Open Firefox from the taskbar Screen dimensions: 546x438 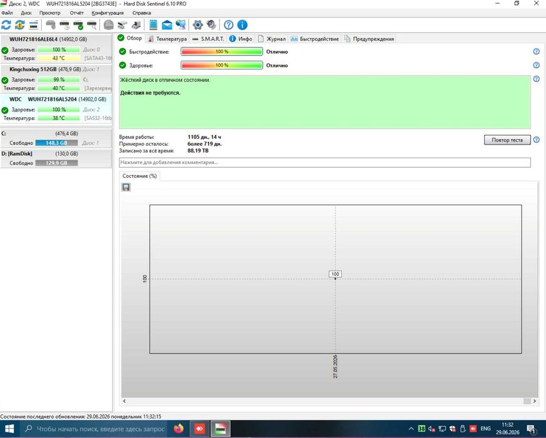coord(179,429)
